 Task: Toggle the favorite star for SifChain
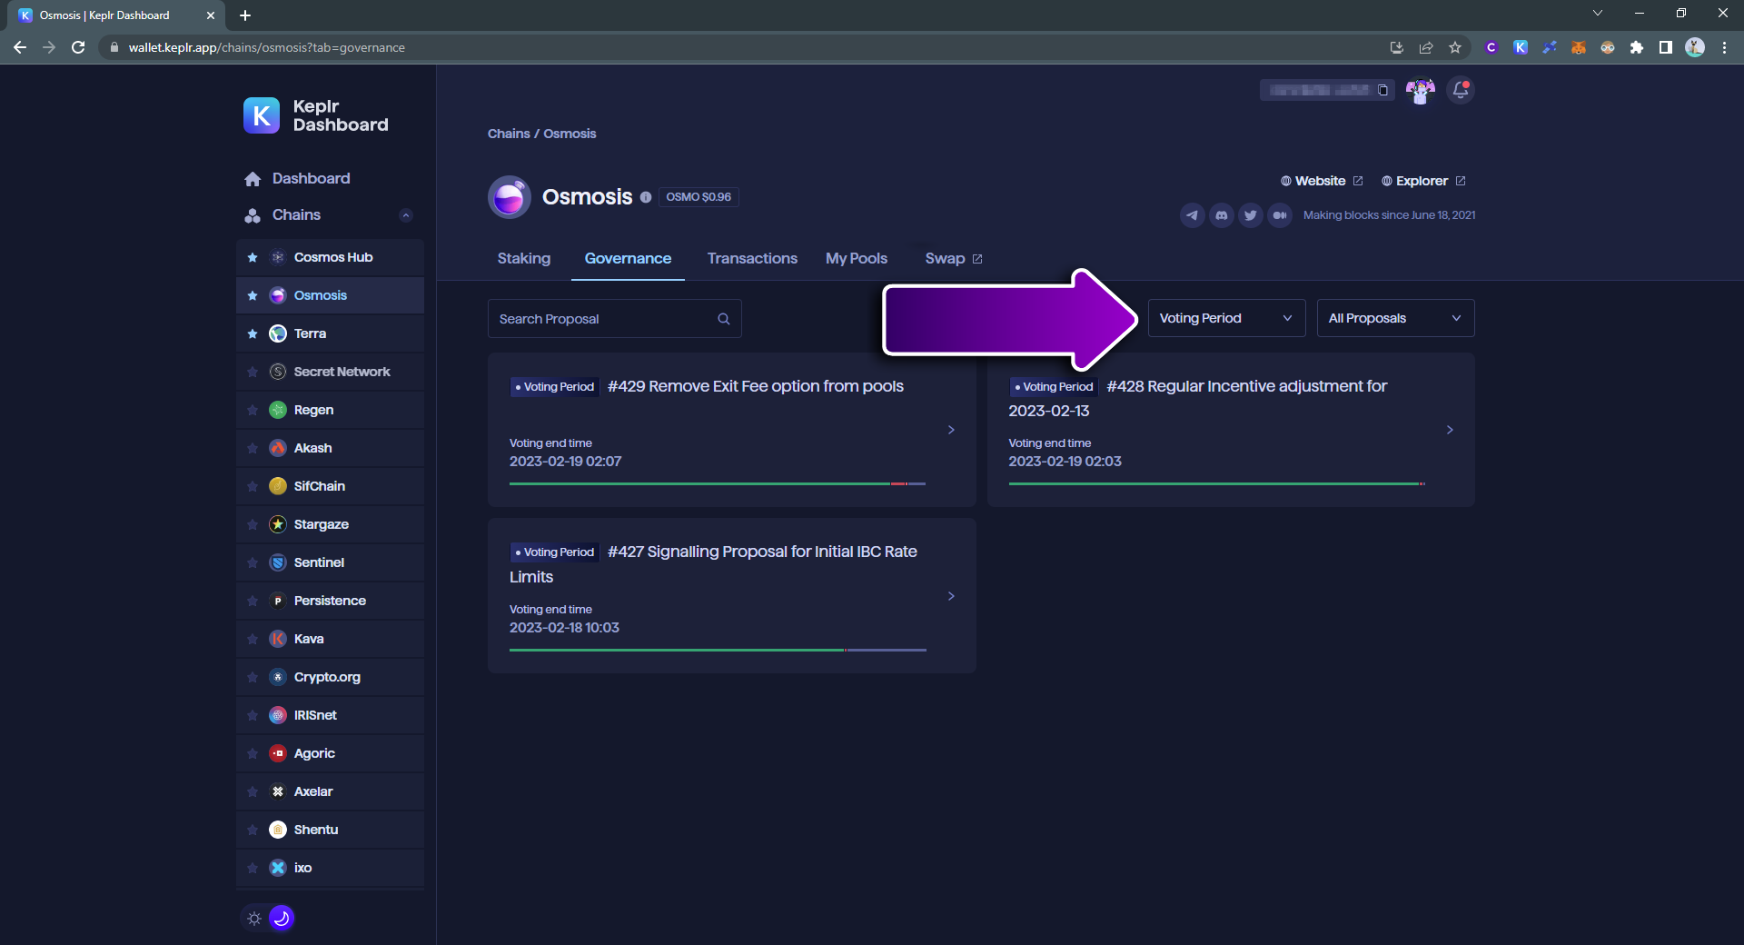click(253, 486)
